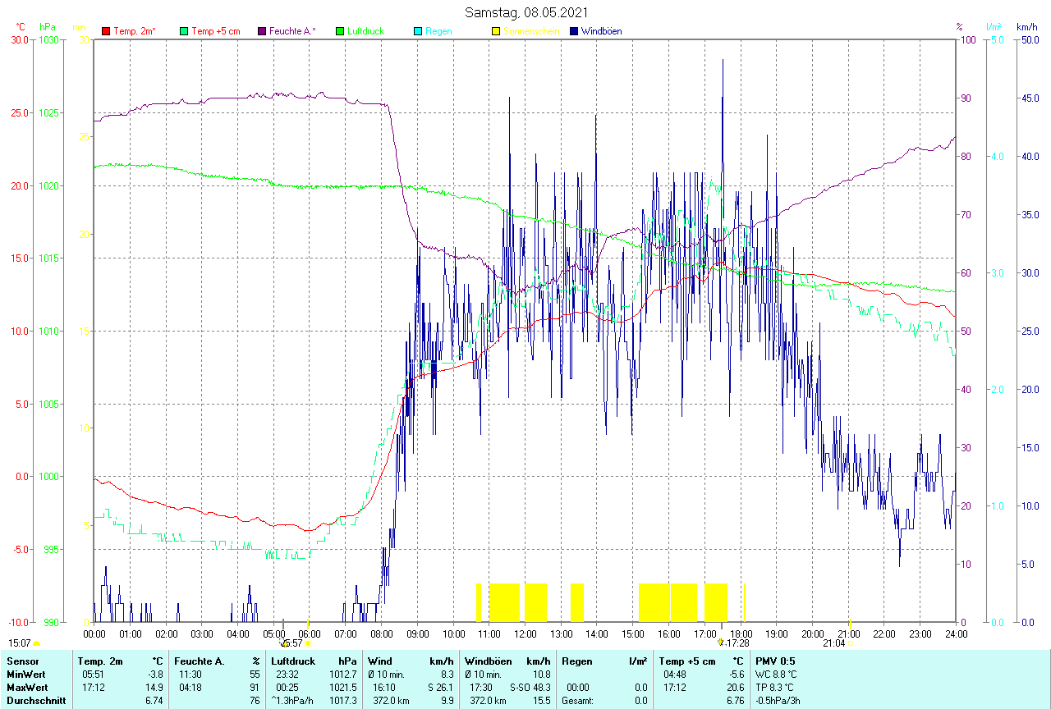1051x709 pixels.
Task: Click the maximum temperature value '14.9'
Action: 155,687
